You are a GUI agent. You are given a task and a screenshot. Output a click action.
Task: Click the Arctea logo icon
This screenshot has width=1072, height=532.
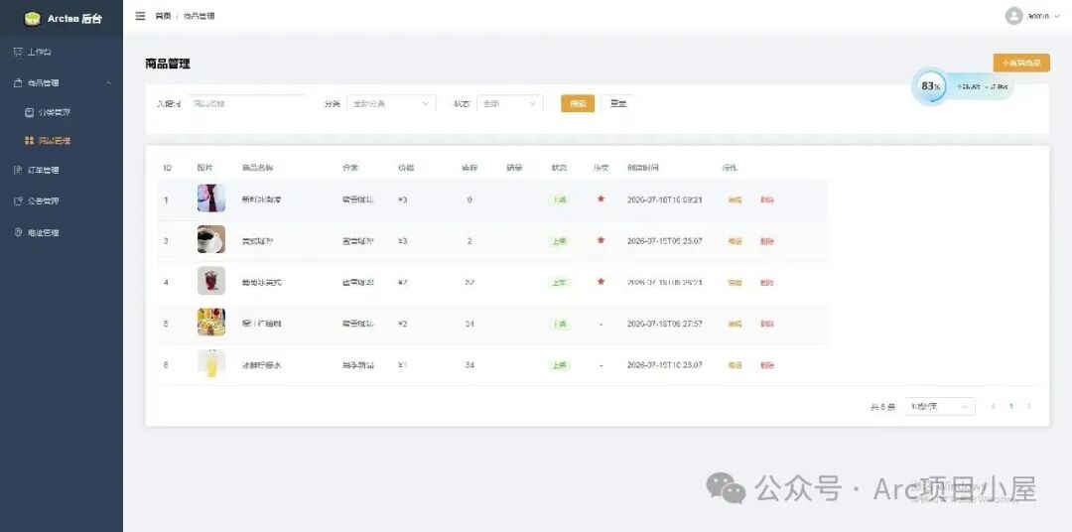[32, 19]
